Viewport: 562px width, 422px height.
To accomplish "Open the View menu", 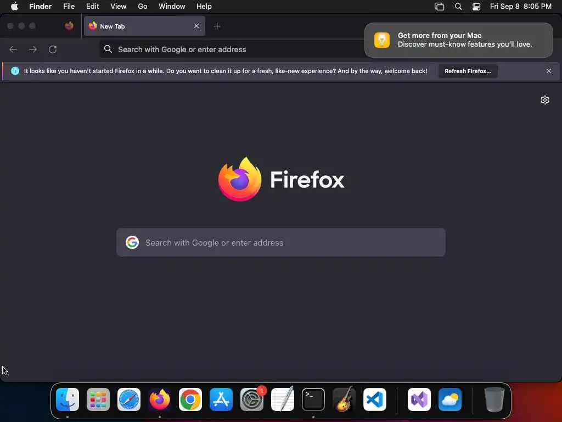I will (119, 6).
